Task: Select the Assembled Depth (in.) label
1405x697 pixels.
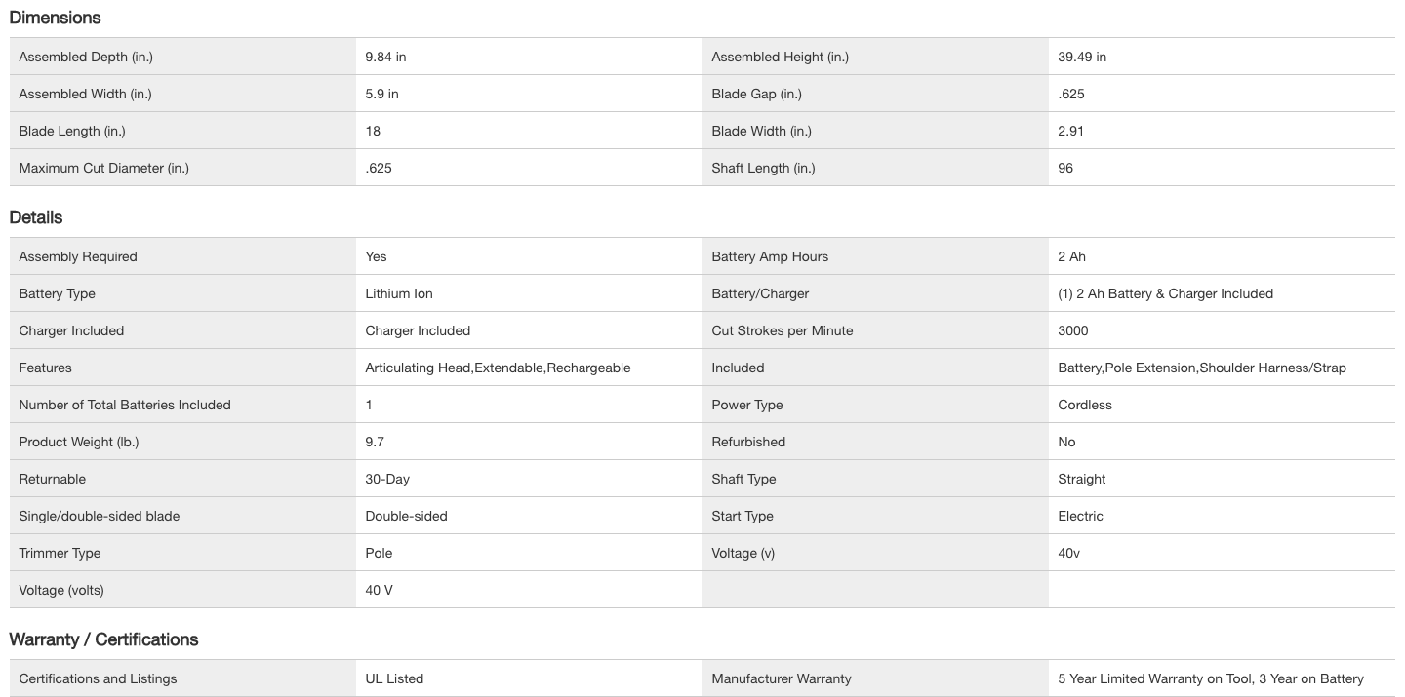Action: click(x=86, y=58)
